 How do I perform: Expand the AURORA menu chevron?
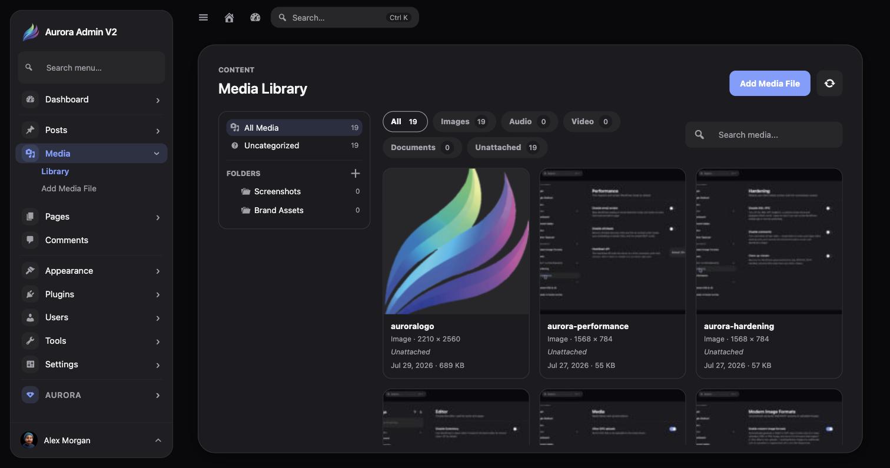tap(158, 396)
